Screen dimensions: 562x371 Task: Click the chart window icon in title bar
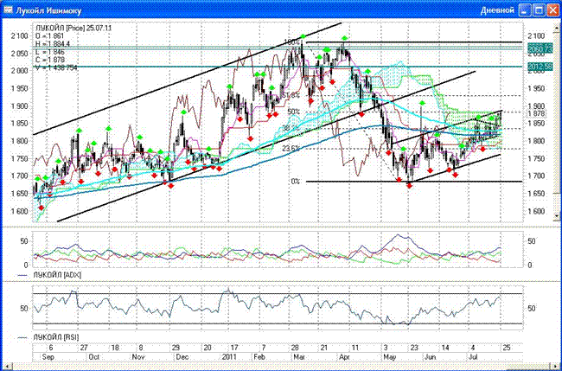[x=8, y=10]
